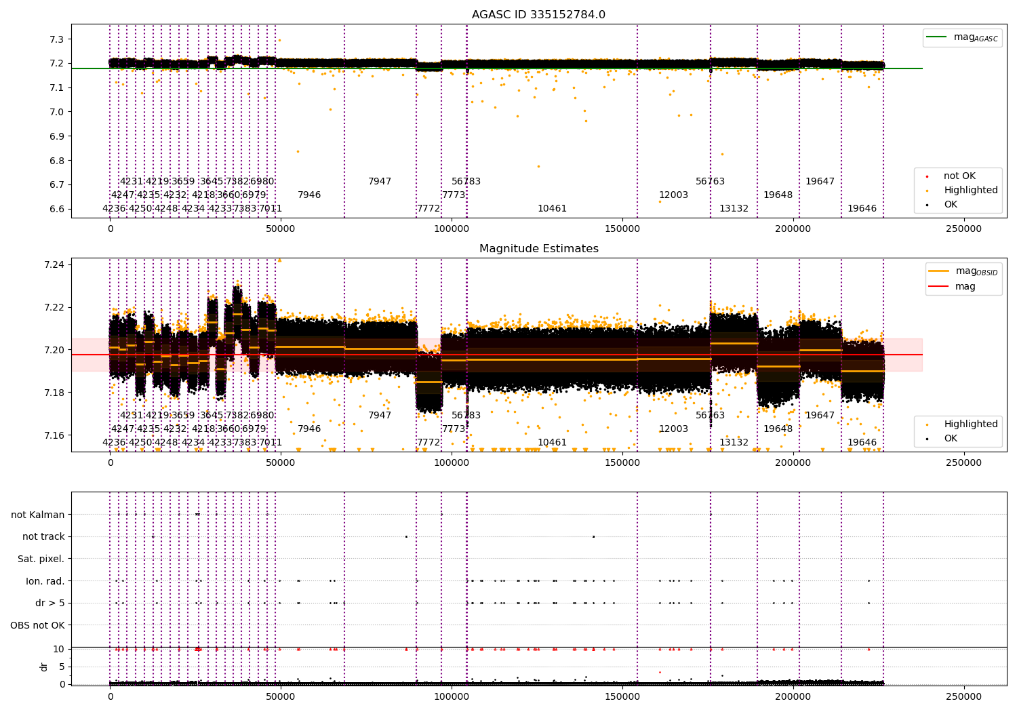Click obsid label 7772 in middle plot
1017x712 pixels.
[428, 443]
